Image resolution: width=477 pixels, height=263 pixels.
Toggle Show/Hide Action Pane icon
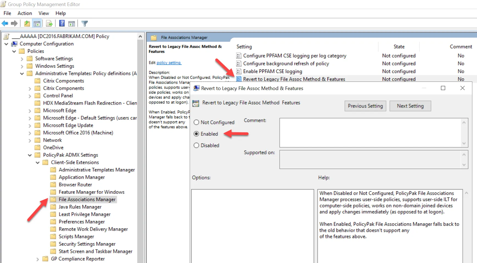coord(72,24)
